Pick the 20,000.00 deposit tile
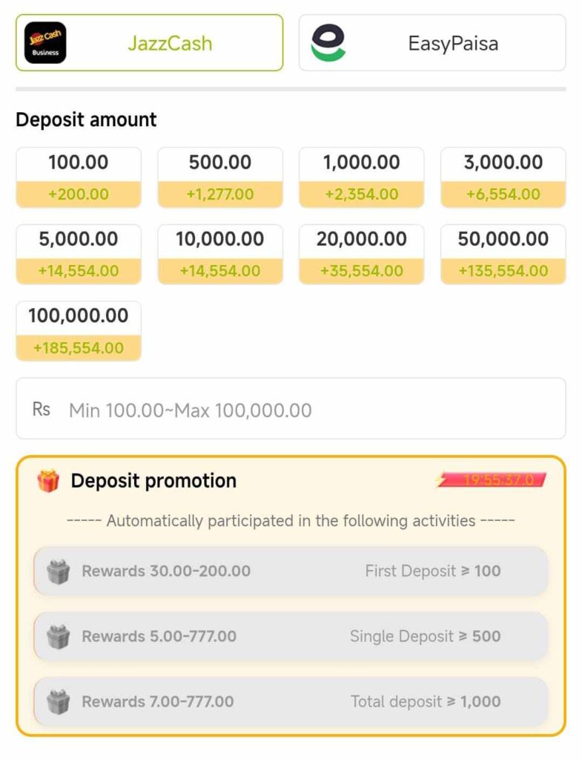This screenshot has height=760, width=582. click(362, 254)
